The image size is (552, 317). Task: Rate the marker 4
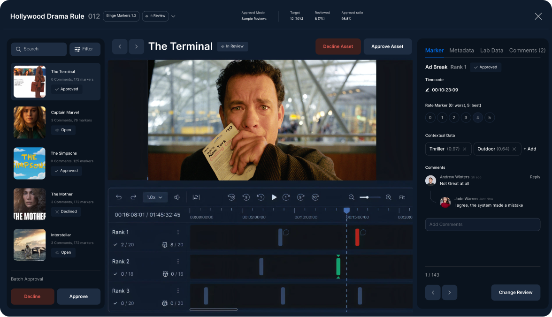tap(478, 118)
